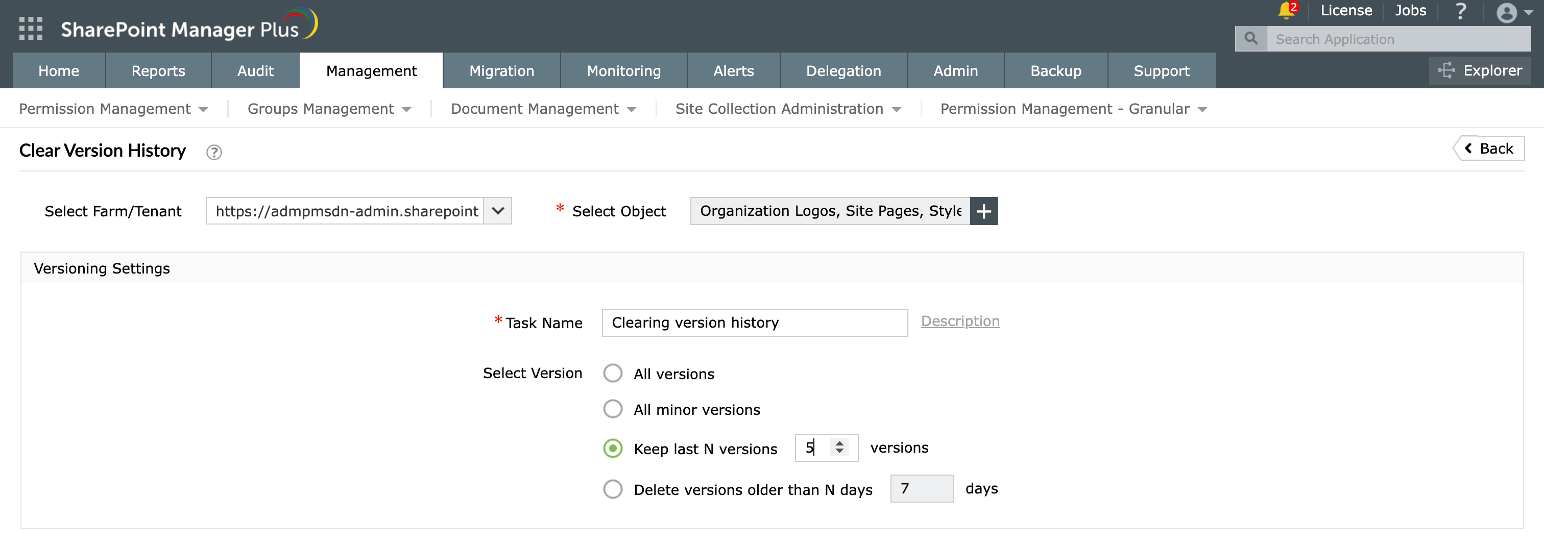Click the Description link
The width and height of the screenshot is (1544, 545).
[x=959, y=321]
